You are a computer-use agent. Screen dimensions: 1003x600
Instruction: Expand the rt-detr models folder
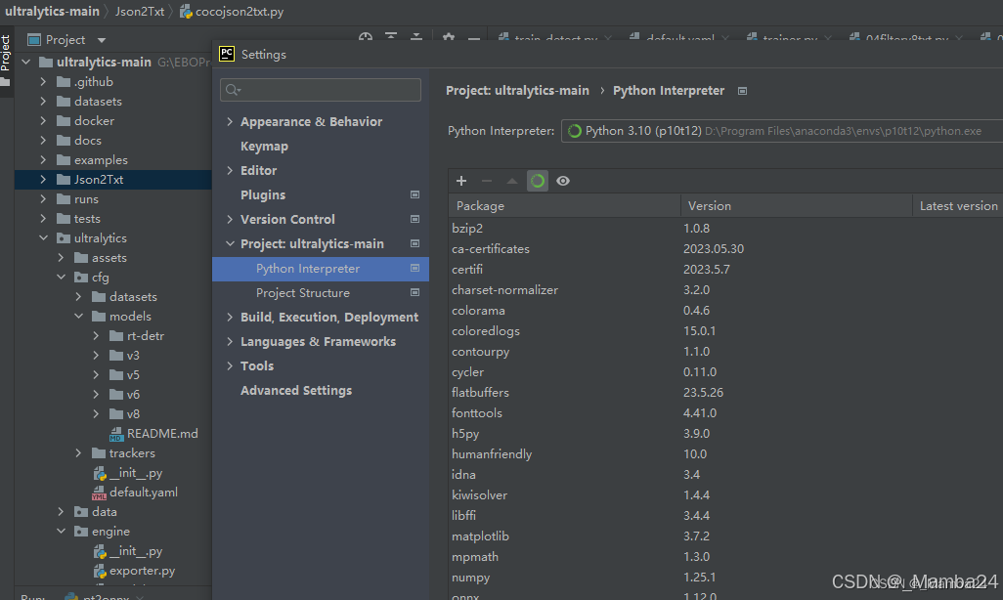96,336
